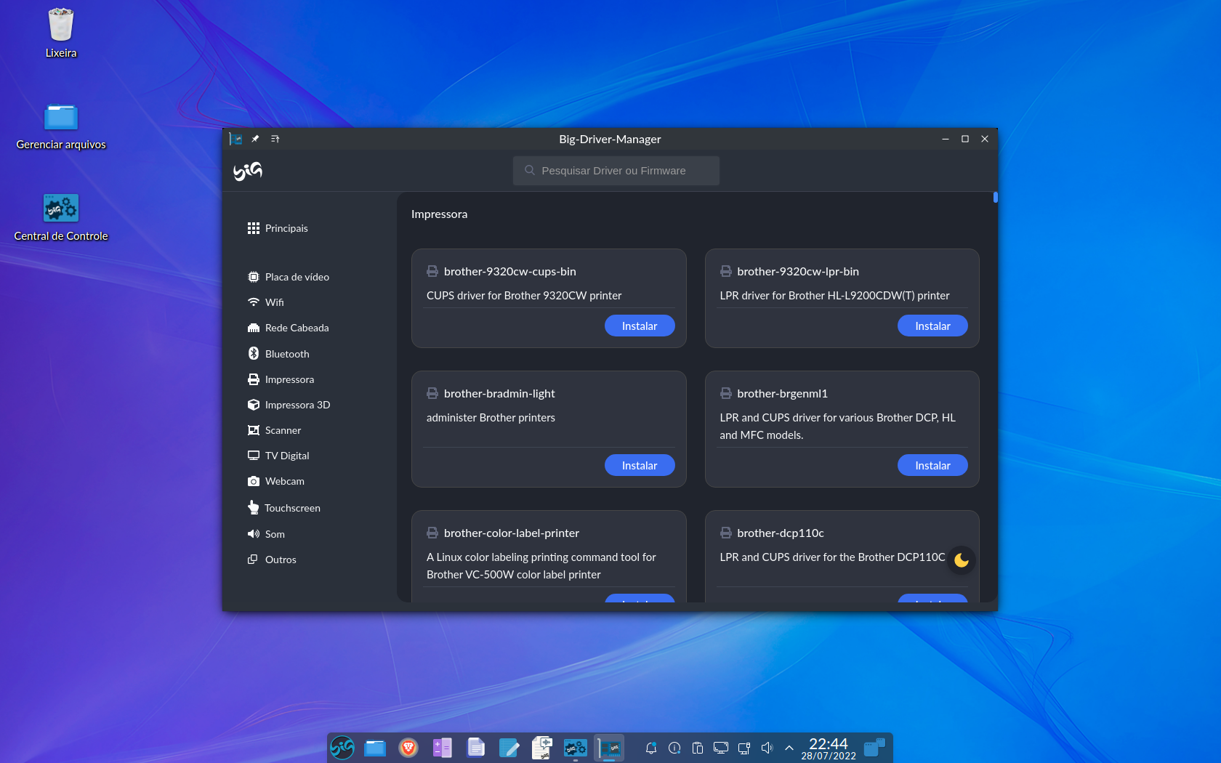Click the driver list scrollbar
1221x763 pixels.
[995, 197]
